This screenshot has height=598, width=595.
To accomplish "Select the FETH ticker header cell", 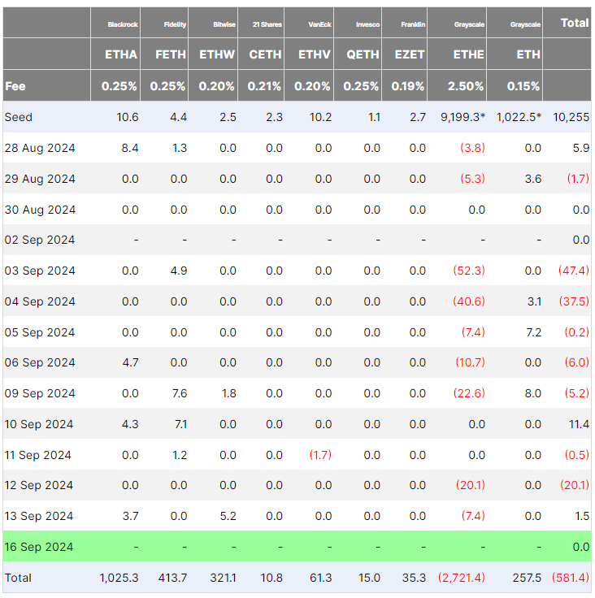I will 170,54.
